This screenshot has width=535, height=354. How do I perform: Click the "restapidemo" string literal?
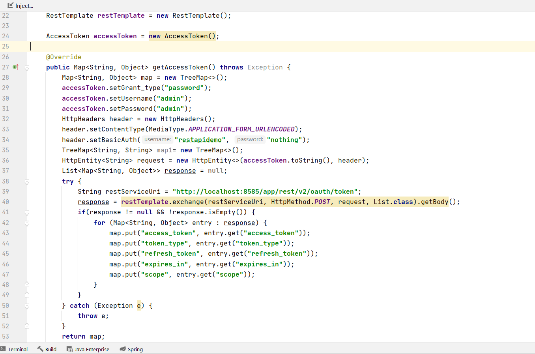[200, 140]
